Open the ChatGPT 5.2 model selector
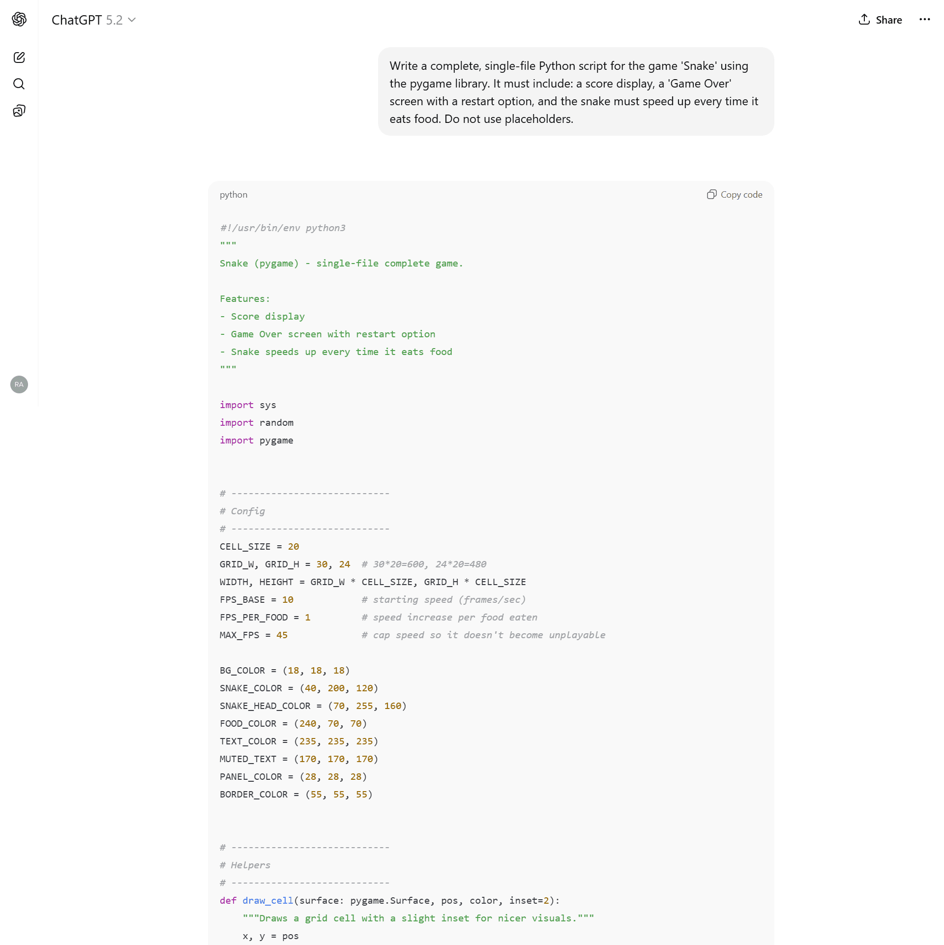The width and height of the screenshot is (944, 945). (87, 20)
